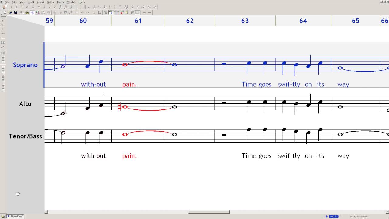389x219 pixels.
Task: Select the whole note duration icon
Action: [39, 7]
